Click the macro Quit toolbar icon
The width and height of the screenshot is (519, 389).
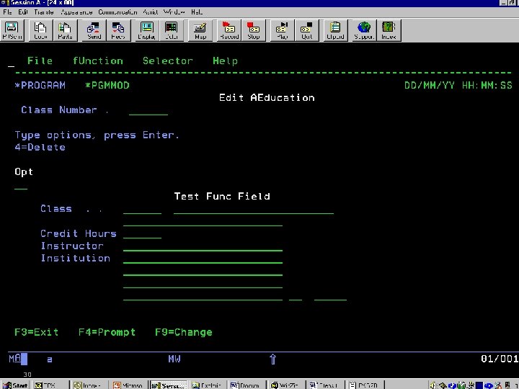[306, 30]
